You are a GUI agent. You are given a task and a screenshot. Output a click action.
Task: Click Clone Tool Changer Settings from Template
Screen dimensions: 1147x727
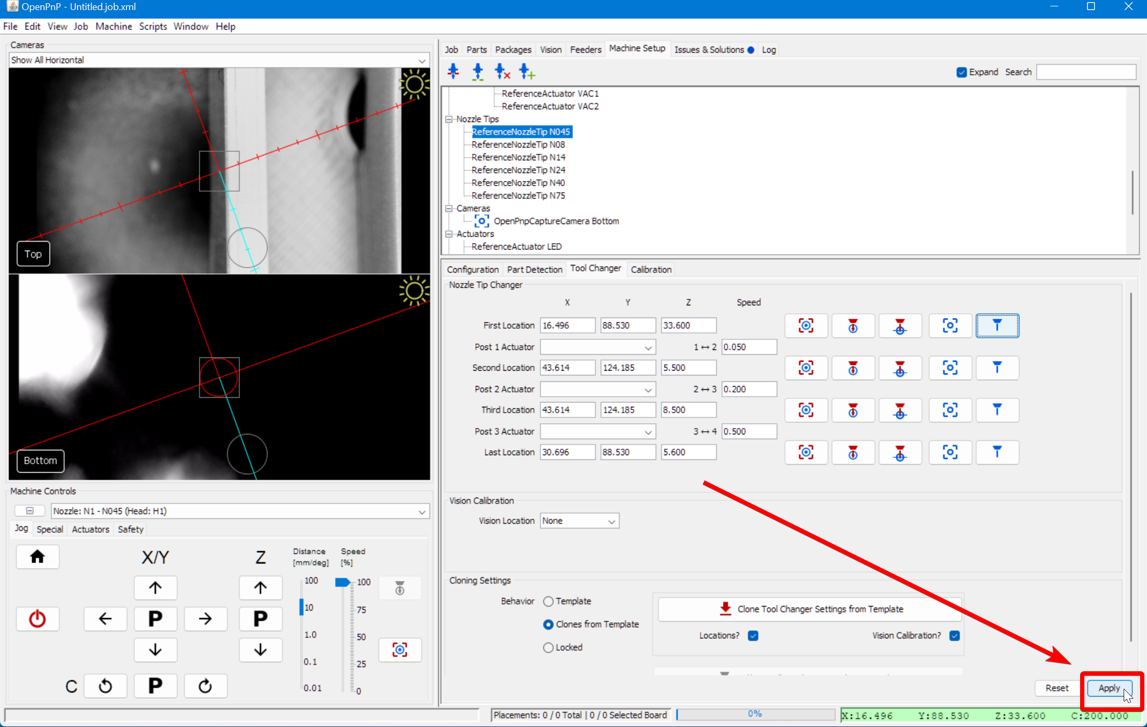click(x=809, y=609)
